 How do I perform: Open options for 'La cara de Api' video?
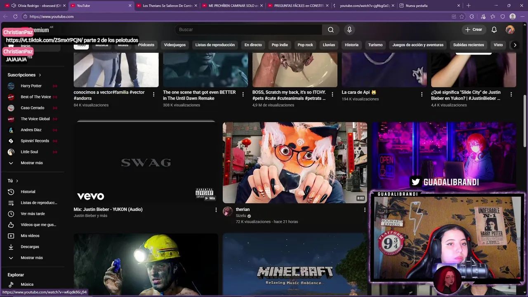pos(422,94)
